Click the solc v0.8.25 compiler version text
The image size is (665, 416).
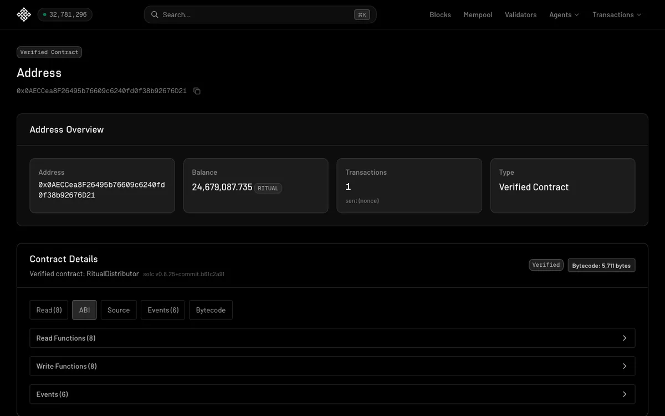point(183,274)
